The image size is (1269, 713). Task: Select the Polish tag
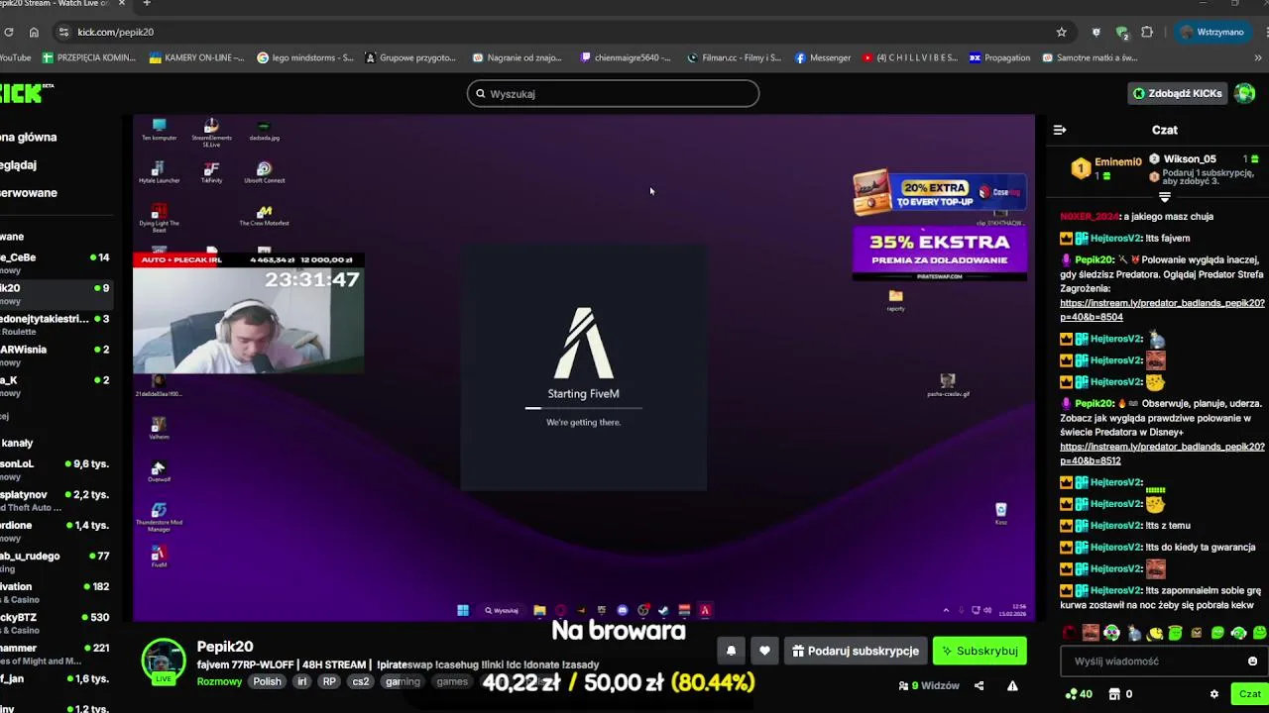[267, 681]
